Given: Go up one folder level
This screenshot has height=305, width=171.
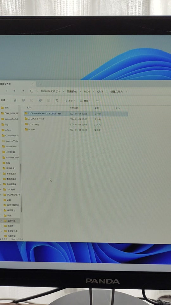Looking at the screenshot, I should click(x=14, y=91).
